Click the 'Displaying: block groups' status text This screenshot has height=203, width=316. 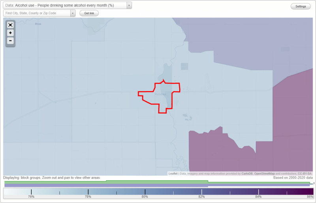[x=51, y=178]
